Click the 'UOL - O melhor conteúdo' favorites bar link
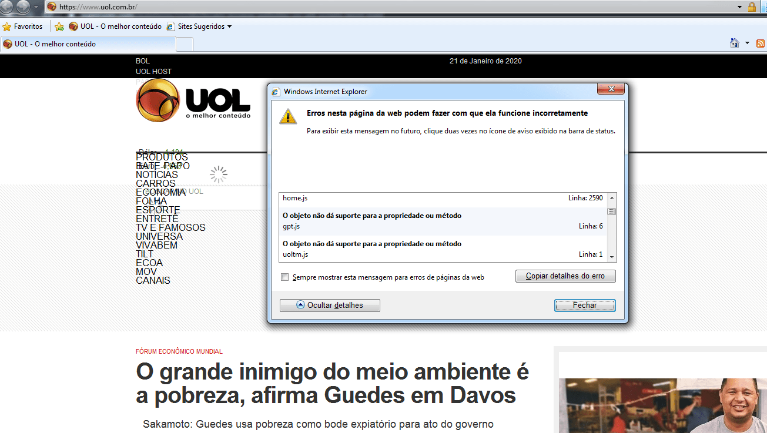The width and height of the screenshot is (767, 433). point(115,26)
